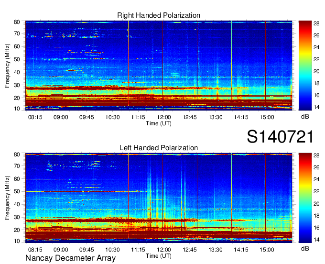The image size is (325, 264).
Task: Click the "Left Handed Polarization" plot title
Action: [x=159, y=148]
